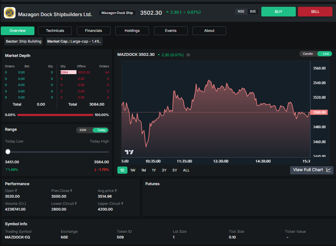Switch chart to Candle view
The height and width of the screenshot is (246, 336).
(x=308, y=54)
